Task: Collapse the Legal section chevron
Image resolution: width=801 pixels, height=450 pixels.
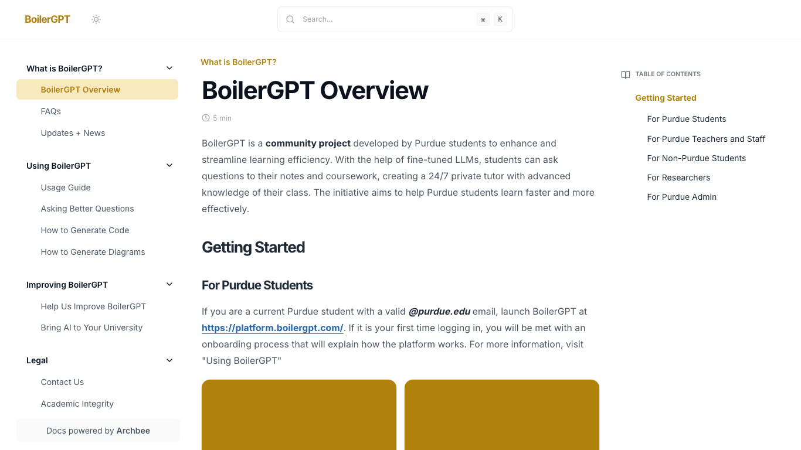Action: (x=169, y=360)
